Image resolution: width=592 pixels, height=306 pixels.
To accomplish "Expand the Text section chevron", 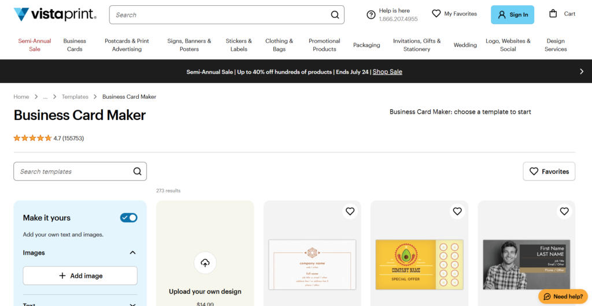I will pyautogui.click(x=132, y=304).
